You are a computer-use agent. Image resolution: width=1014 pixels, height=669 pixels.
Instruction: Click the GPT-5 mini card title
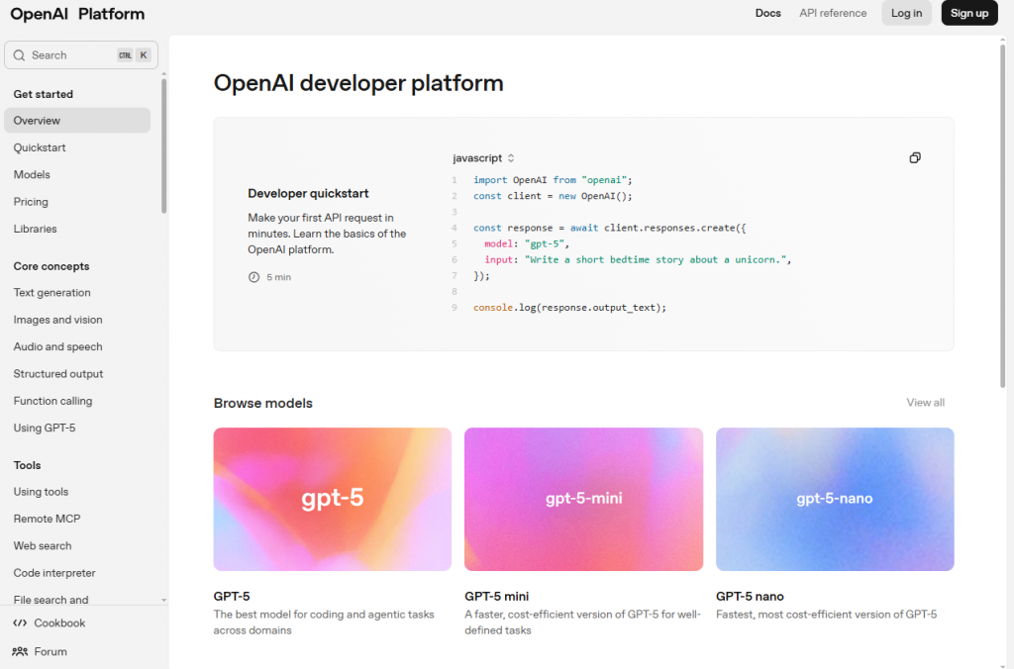[x=496, y=597]
